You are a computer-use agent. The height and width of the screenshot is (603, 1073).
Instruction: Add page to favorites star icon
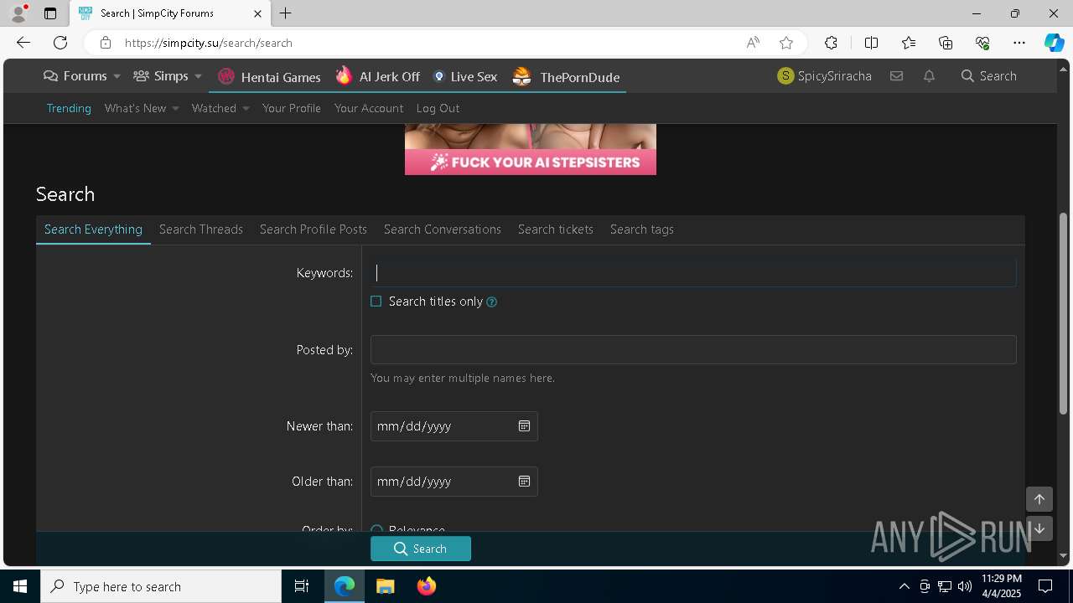(786, 43)
